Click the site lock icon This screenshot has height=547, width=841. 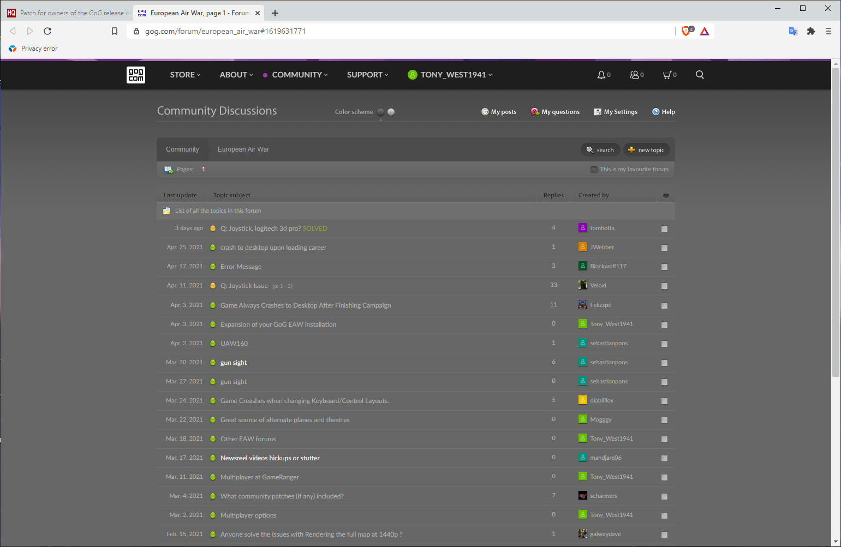(x=136, y=31)
